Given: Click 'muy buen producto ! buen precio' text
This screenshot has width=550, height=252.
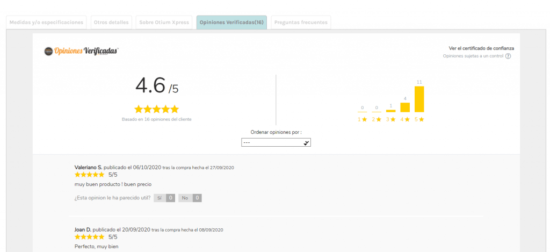Looking at the screenshot, I should pyautogui.click(x=113, y=184).
